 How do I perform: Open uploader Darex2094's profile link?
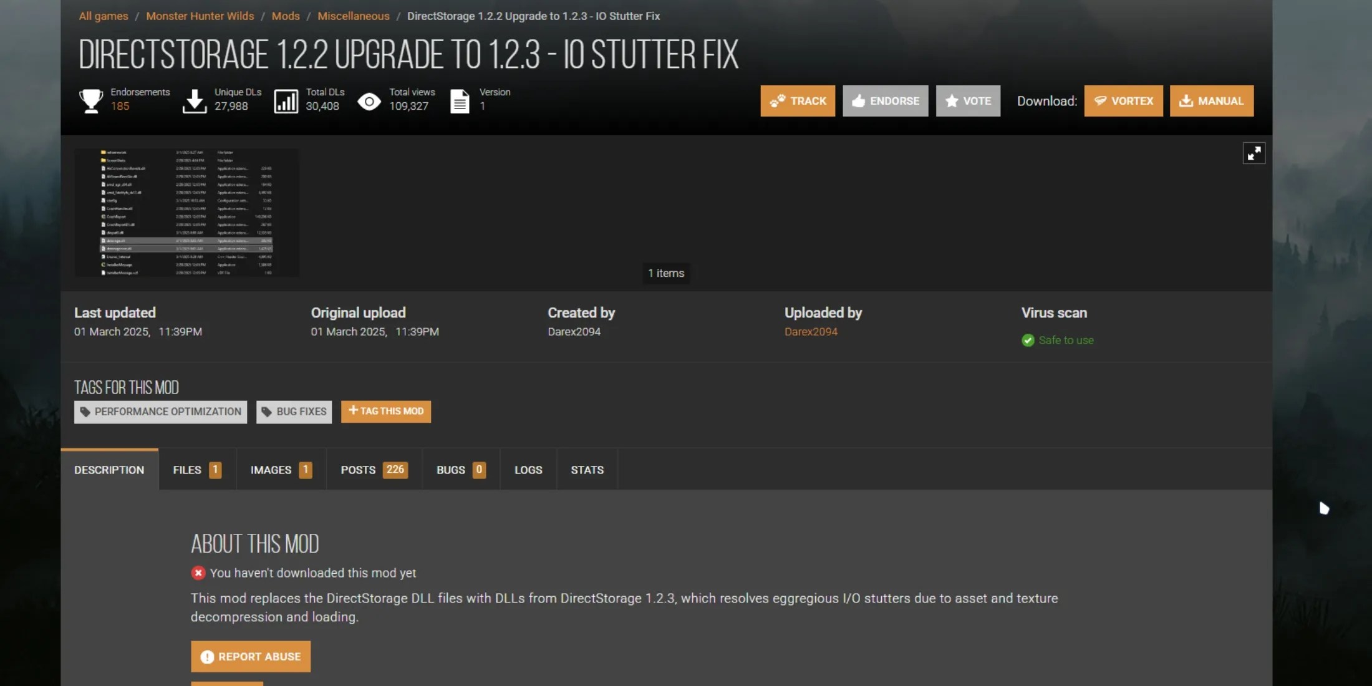pos(811,332)
